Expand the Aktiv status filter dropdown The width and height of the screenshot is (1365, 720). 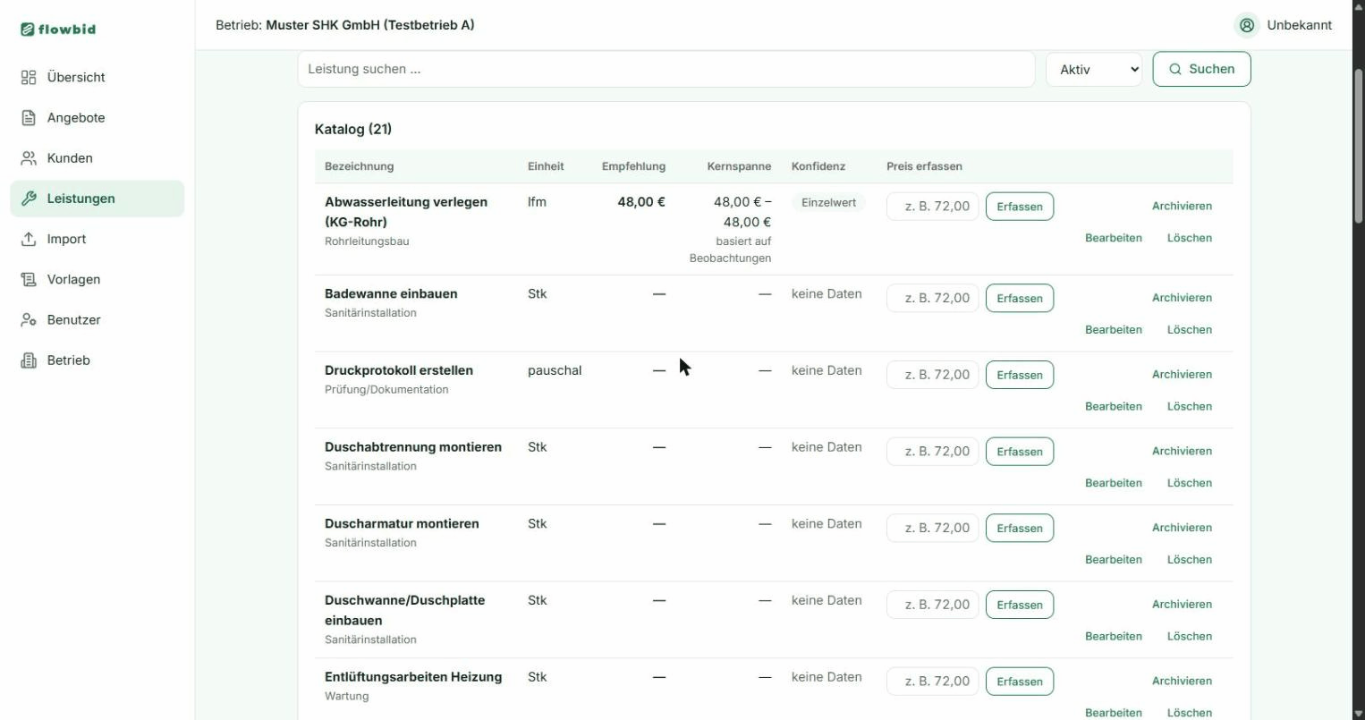point(1094,69)
